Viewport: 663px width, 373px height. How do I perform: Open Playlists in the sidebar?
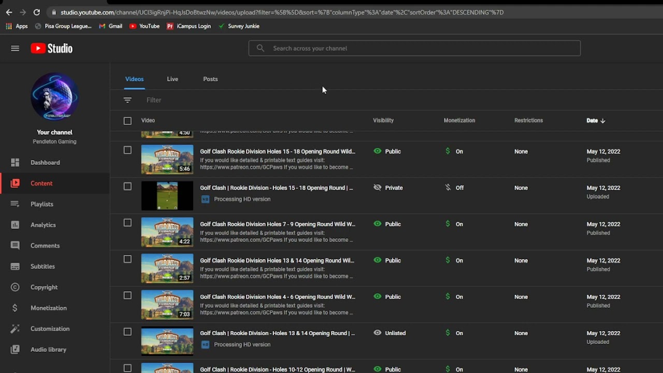click(41, 204)
